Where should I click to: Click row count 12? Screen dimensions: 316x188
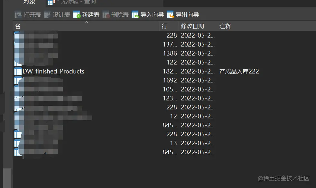pyautogui.click(x=173, y=116)
